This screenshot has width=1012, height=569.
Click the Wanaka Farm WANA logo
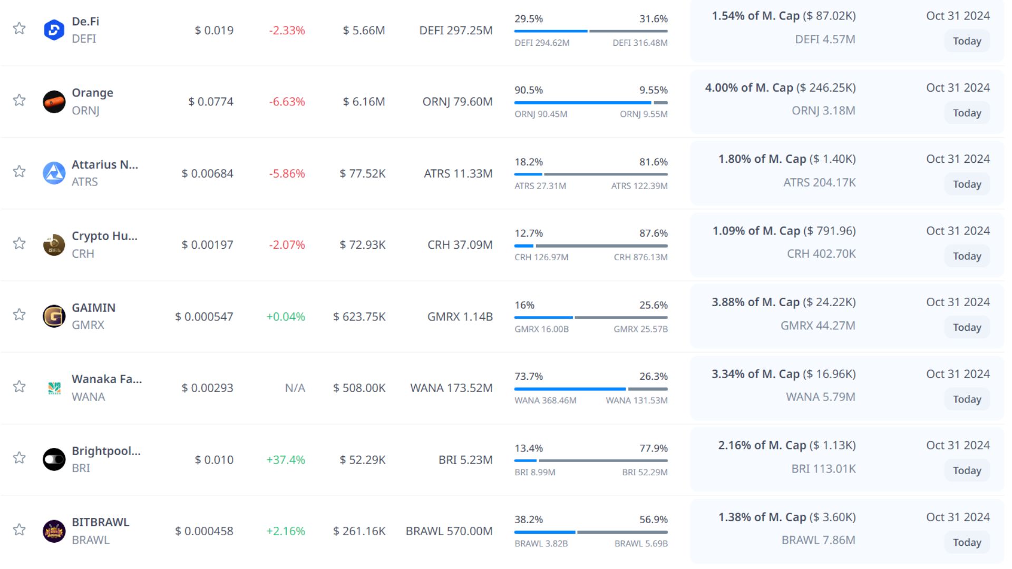(54, 388)
